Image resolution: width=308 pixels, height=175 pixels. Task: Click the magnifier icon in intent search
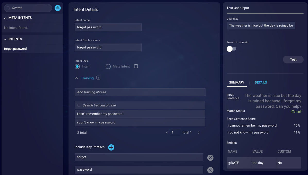[x=8, y=8]
